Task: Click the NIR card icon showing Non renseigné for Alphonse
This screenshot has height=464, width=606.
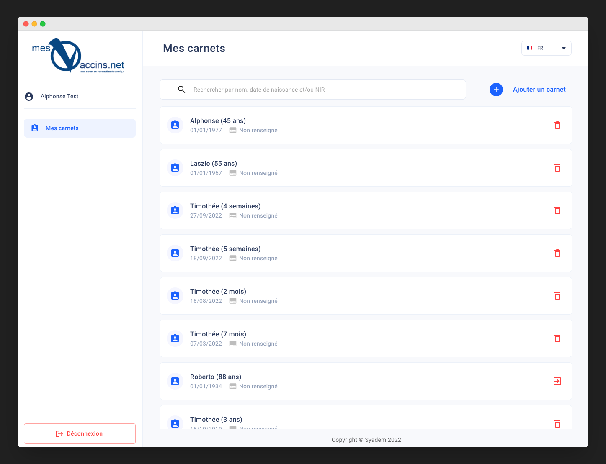Action: (x=233, y=130)
